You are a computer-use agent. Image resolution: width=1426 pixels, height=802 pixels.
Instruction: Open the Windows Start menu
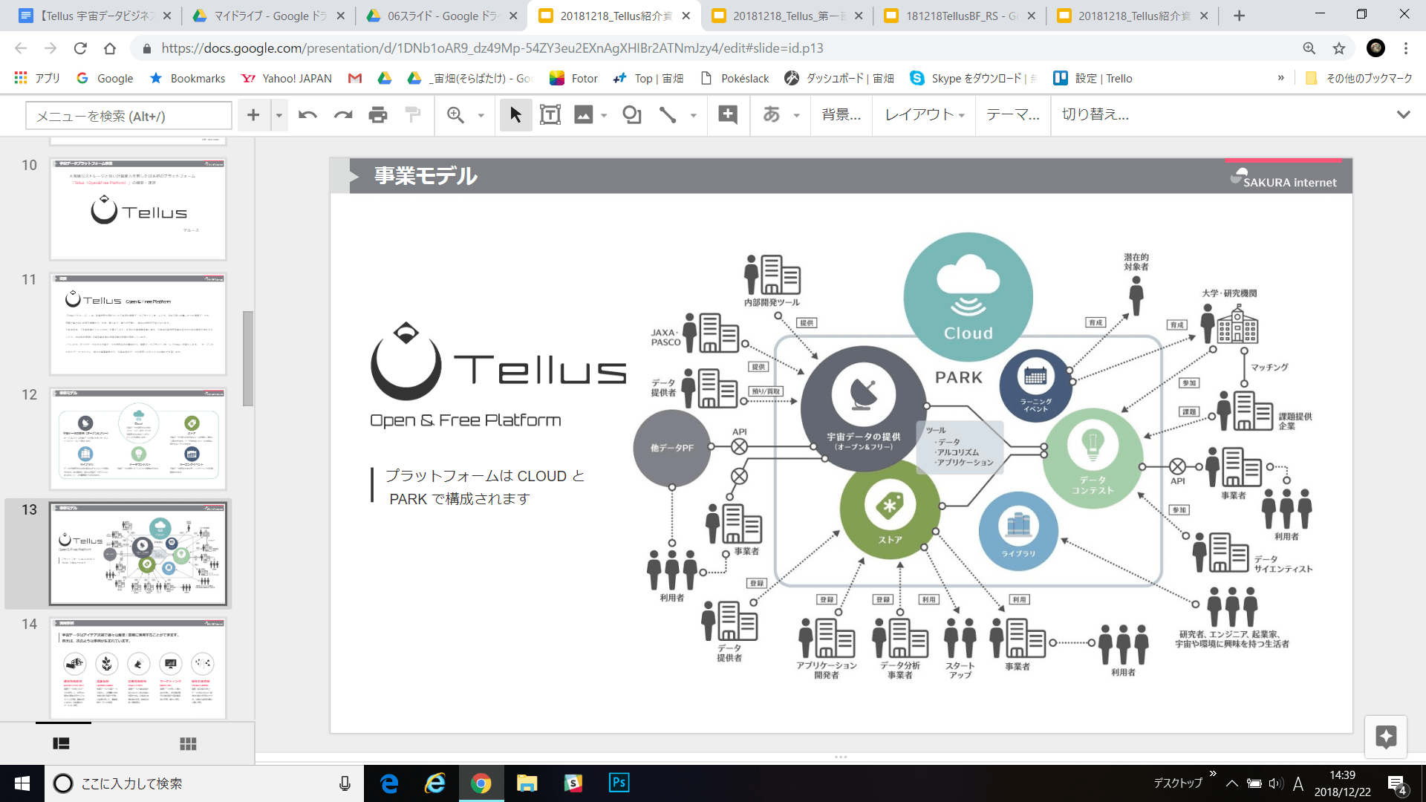[22, 783]
